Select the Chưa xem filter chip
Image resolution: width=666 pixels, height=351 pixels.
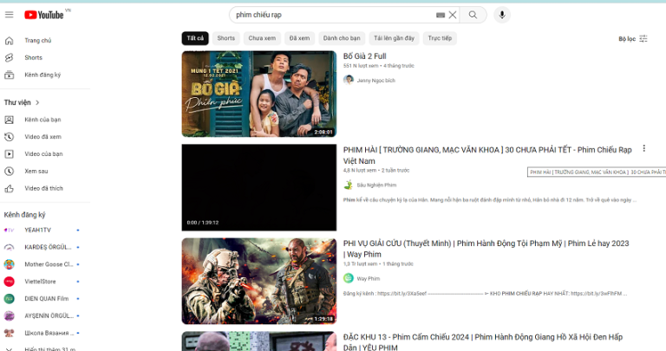click(x=262, y=38)
